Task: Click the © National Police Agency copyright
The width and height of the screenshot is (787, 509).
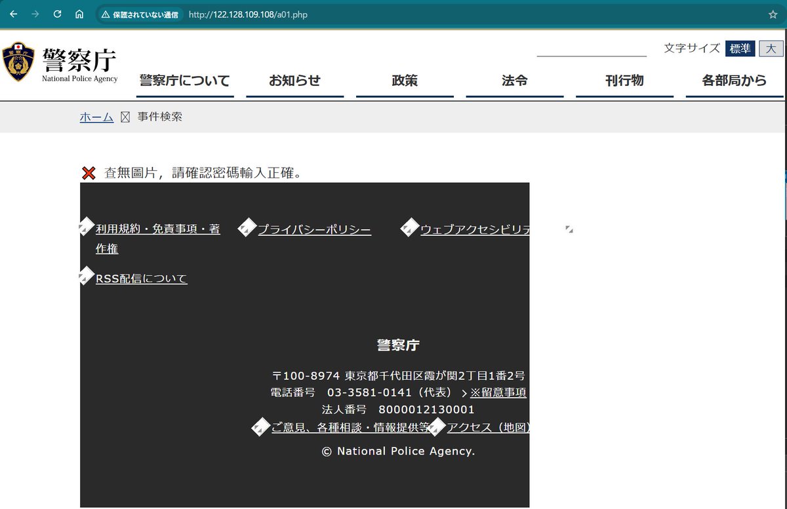Action: click(398, 451)
